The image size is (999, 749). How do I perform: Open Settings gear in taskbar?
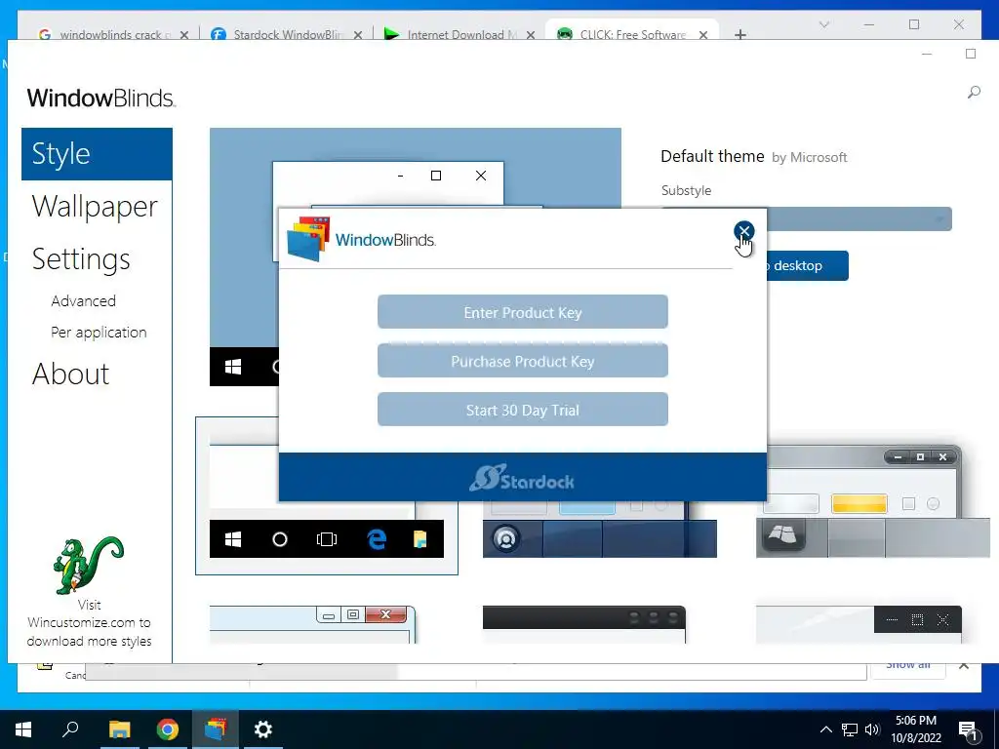click(263, 729)
